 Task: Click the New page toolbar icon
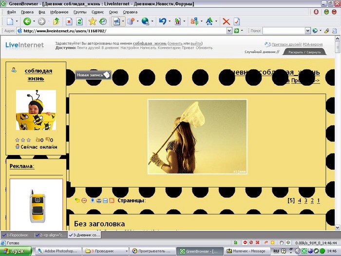[x=10, y=21]
